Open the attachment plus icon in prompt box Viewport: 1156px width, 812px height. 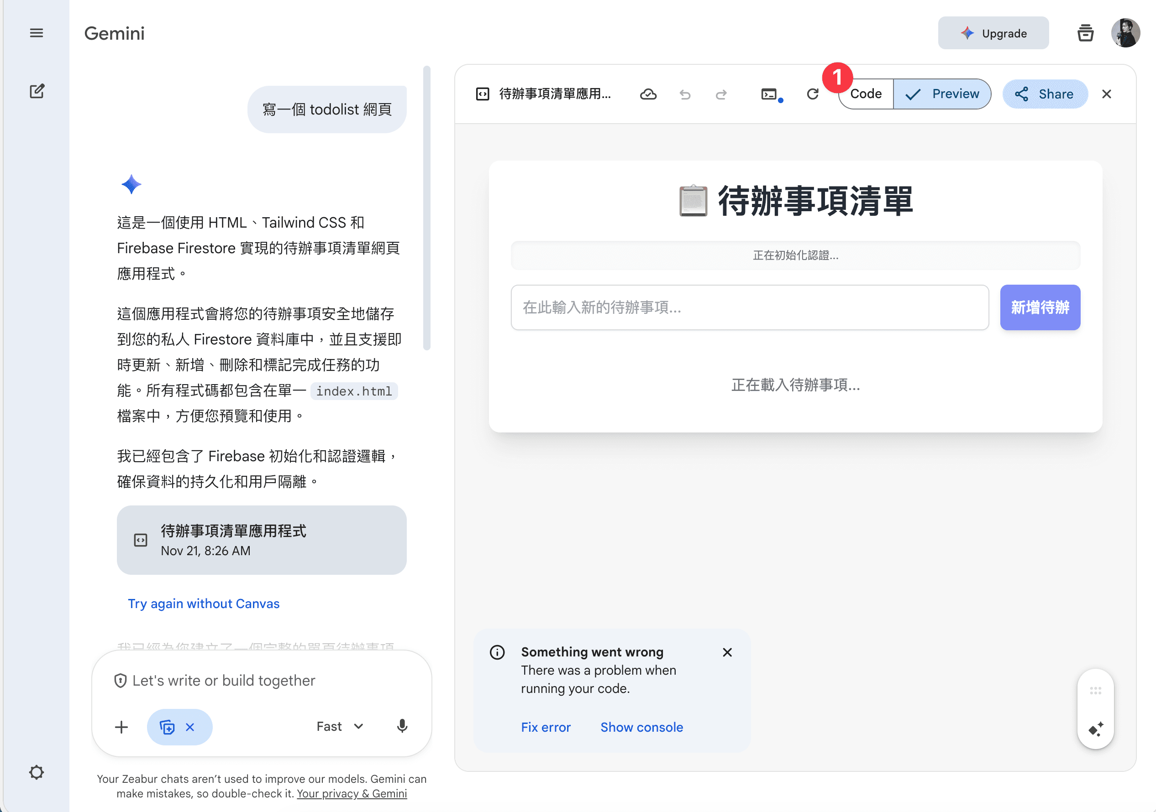coord(121,727)
